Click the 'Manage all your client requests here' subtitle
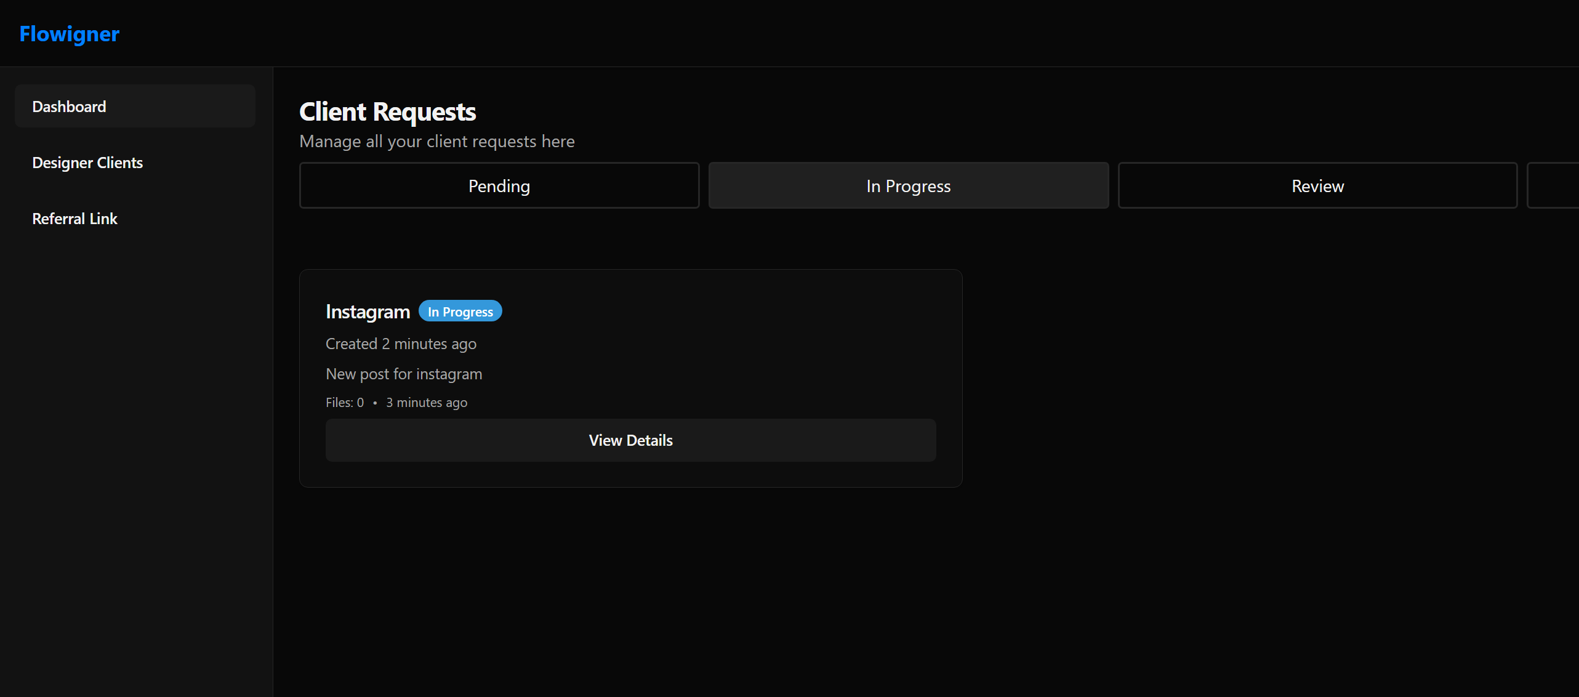1579x697 pixels. (x=437, y=141)
